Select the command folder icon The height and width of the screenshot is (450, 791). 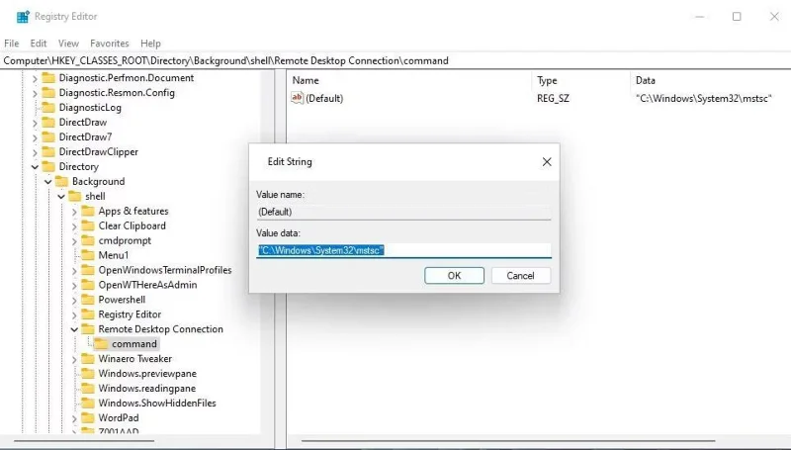coord(101,343)
